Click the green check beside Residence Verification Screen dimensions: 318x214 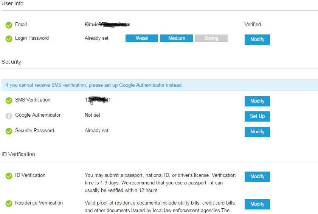click(x=9, y=203)
